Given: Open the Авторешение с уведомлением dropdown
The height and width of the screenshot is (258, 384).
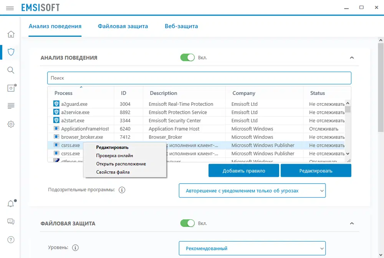Looking at the screenshot, I should pos(252,191).
